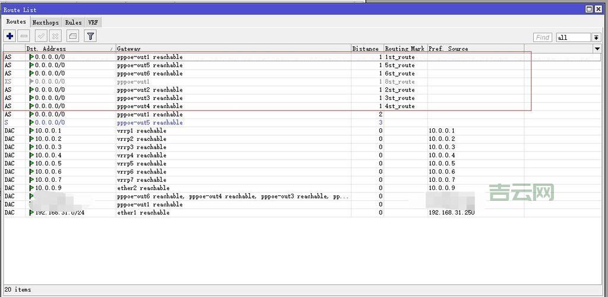Screen dimensions: 608x297
Task: Click the blue plus Add route button
Action: point(10,36)
